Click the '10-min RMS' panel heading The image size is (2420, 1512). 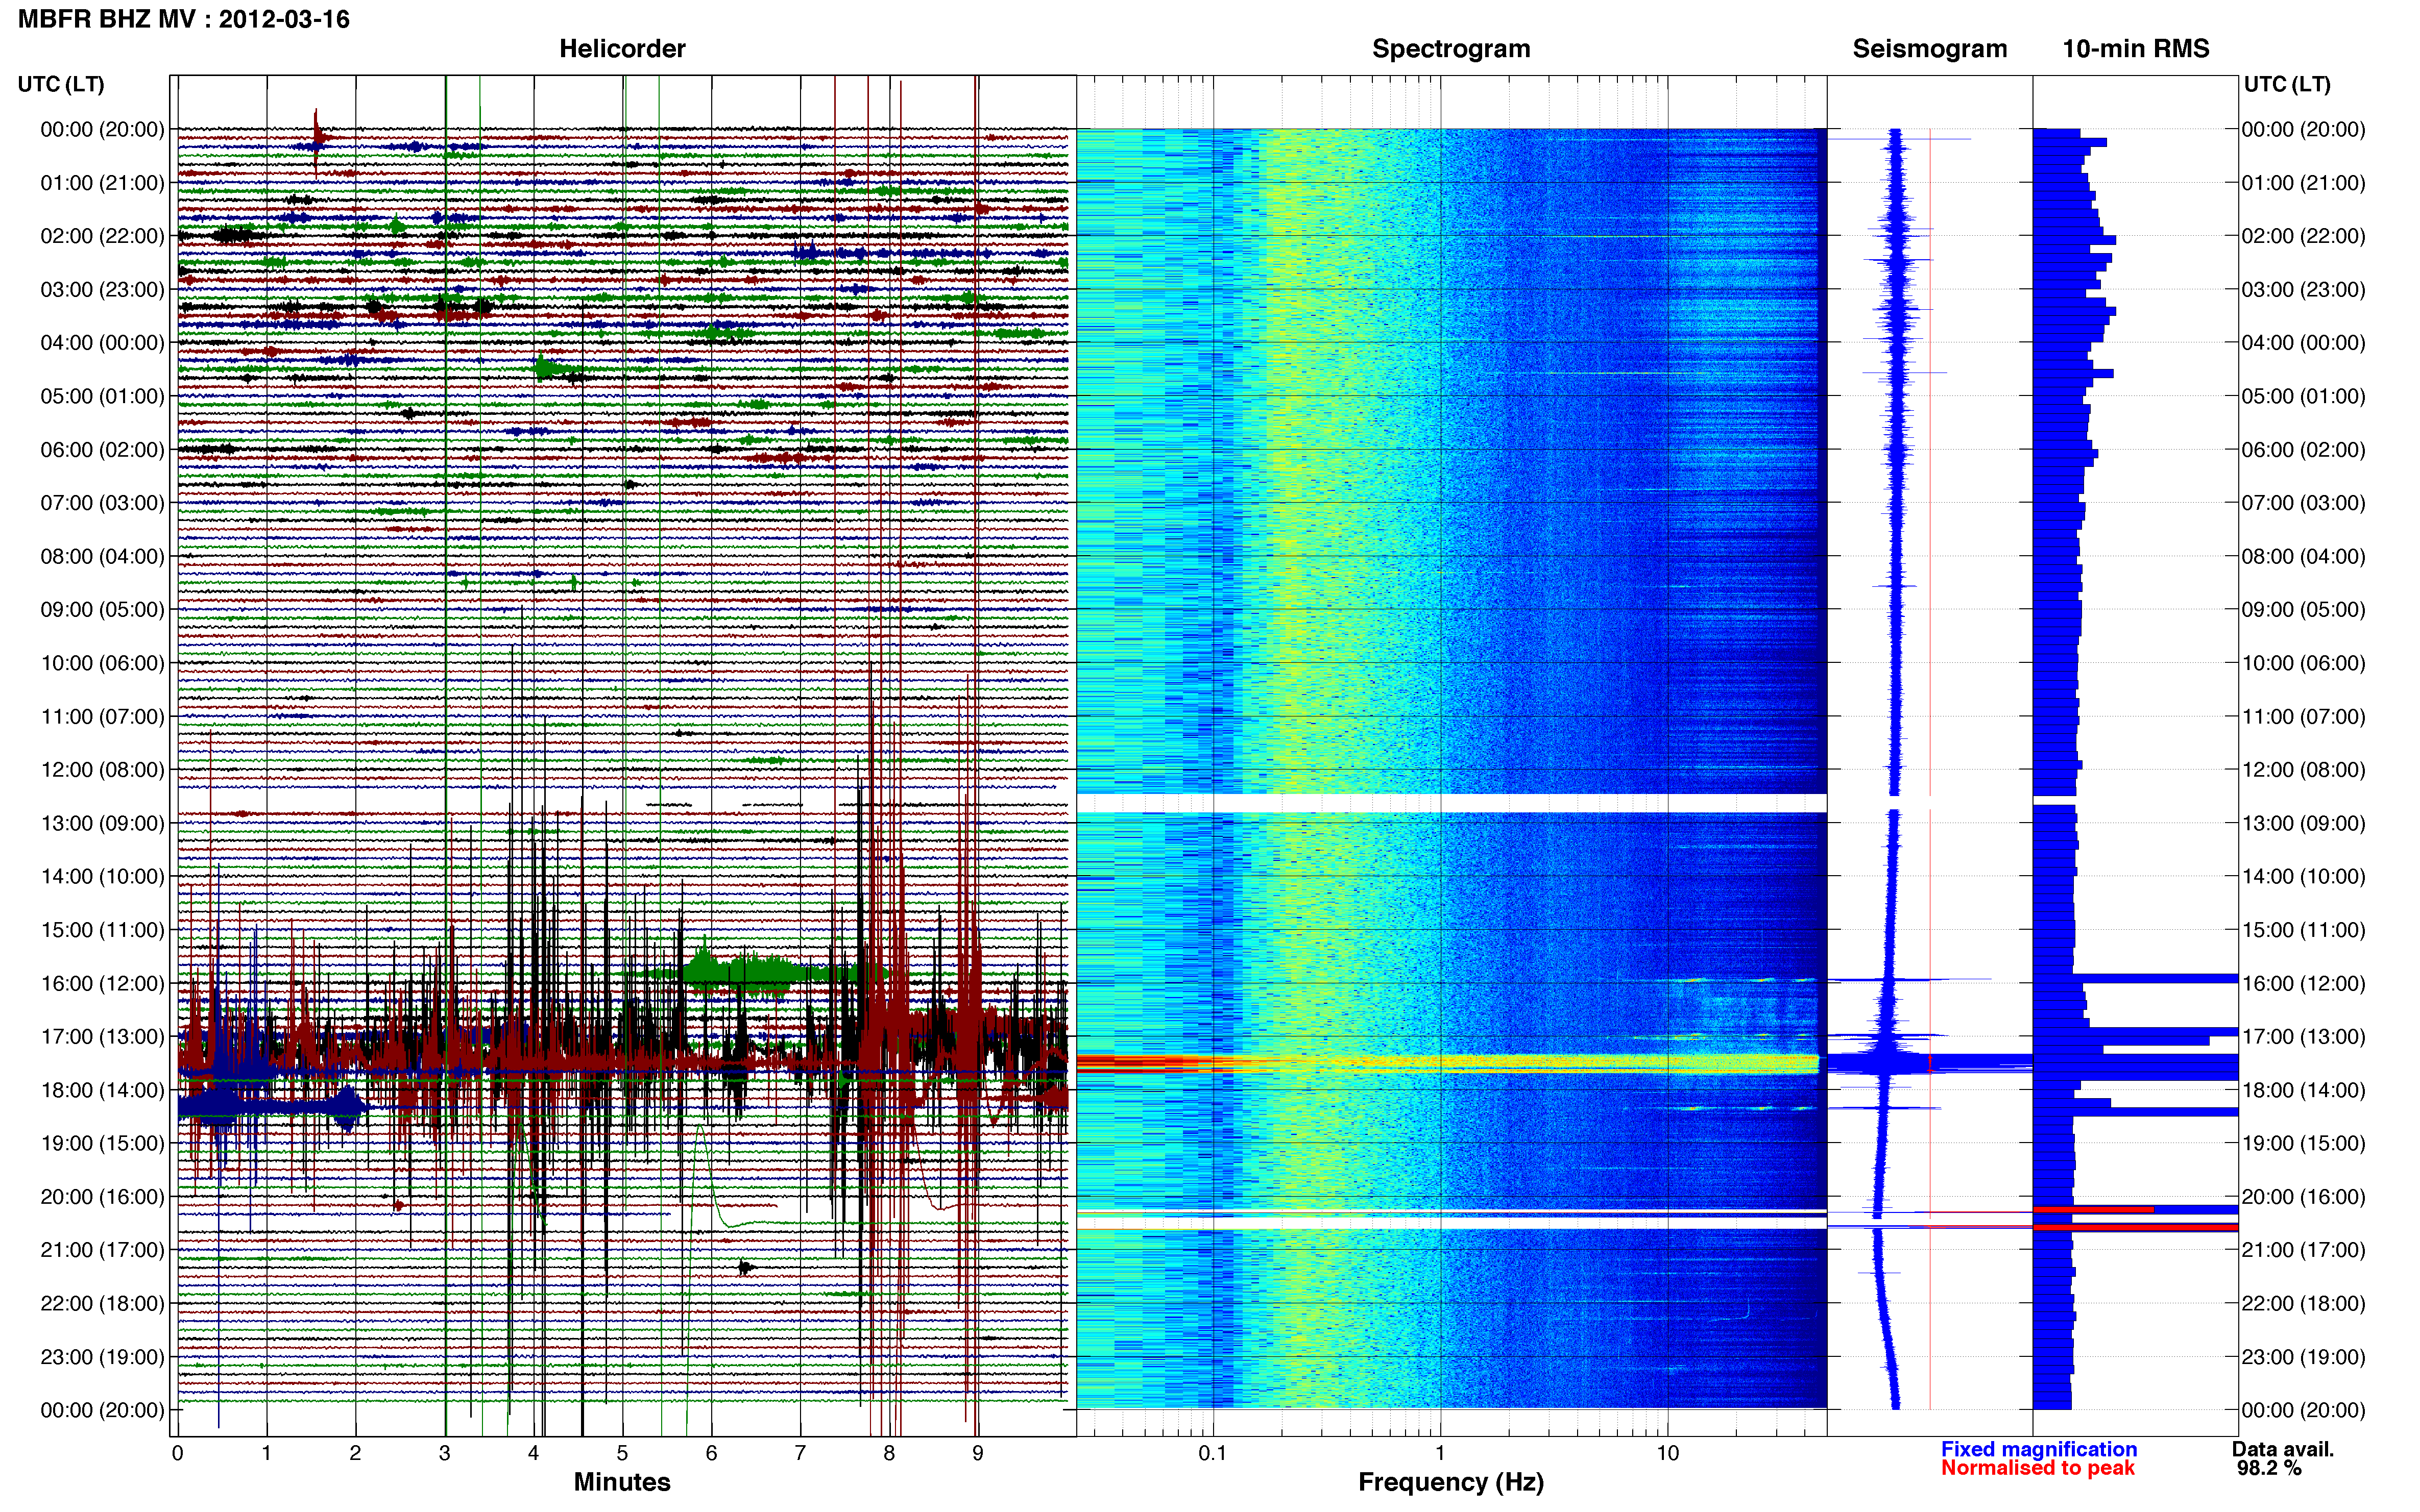2136,49
